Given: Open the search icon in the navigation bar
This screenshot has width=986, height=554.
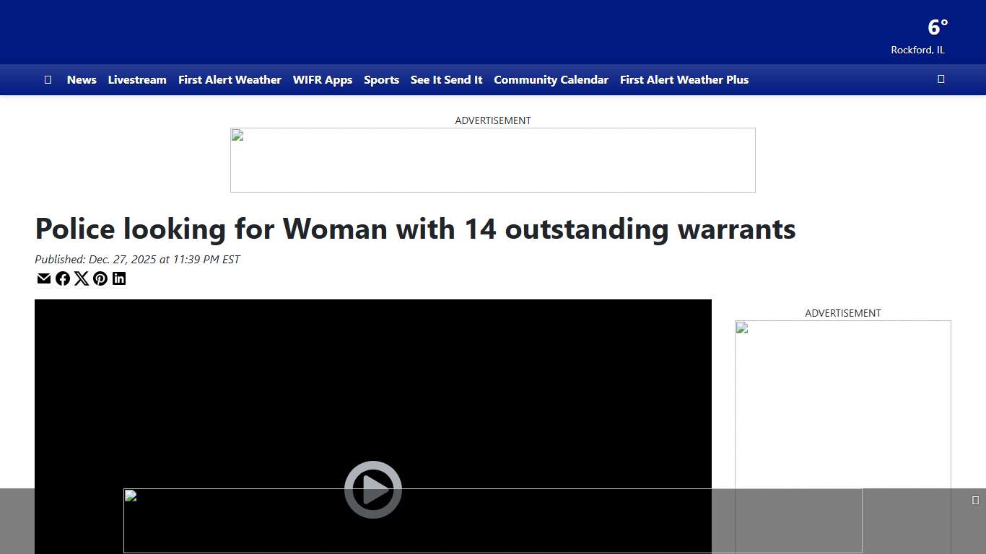Looking at the screenshot, I should (941, 79).
